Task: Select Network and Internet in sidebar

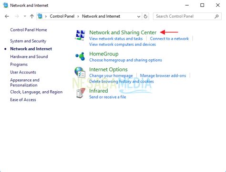Action: (31, 49)
